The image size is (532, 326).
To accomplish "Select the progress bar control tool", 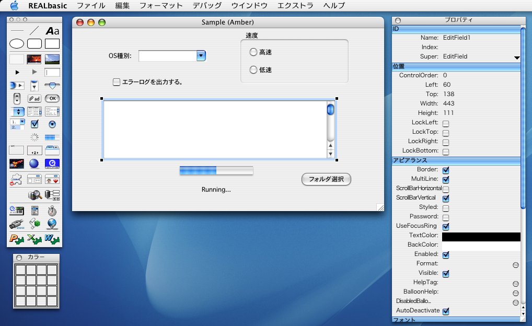I will pyautogui.click(x=52, y=137).
